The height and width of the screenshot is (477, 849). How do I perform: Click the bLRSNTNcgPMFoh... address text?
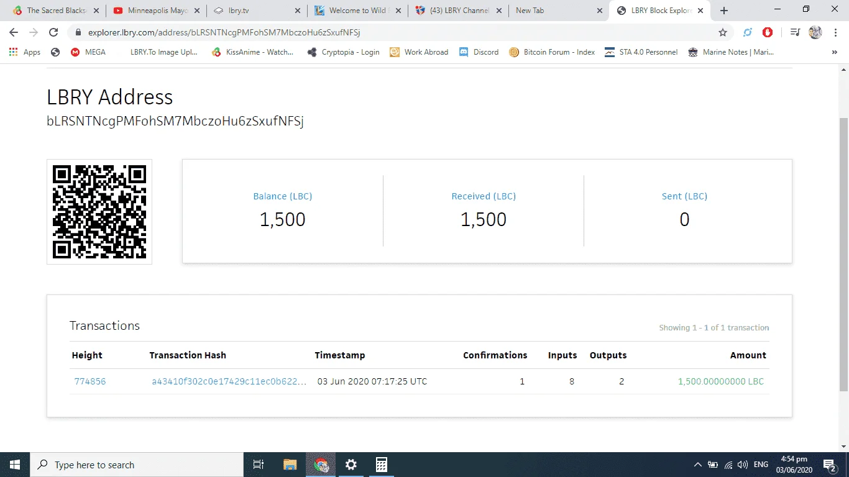[x=175, y=121]
